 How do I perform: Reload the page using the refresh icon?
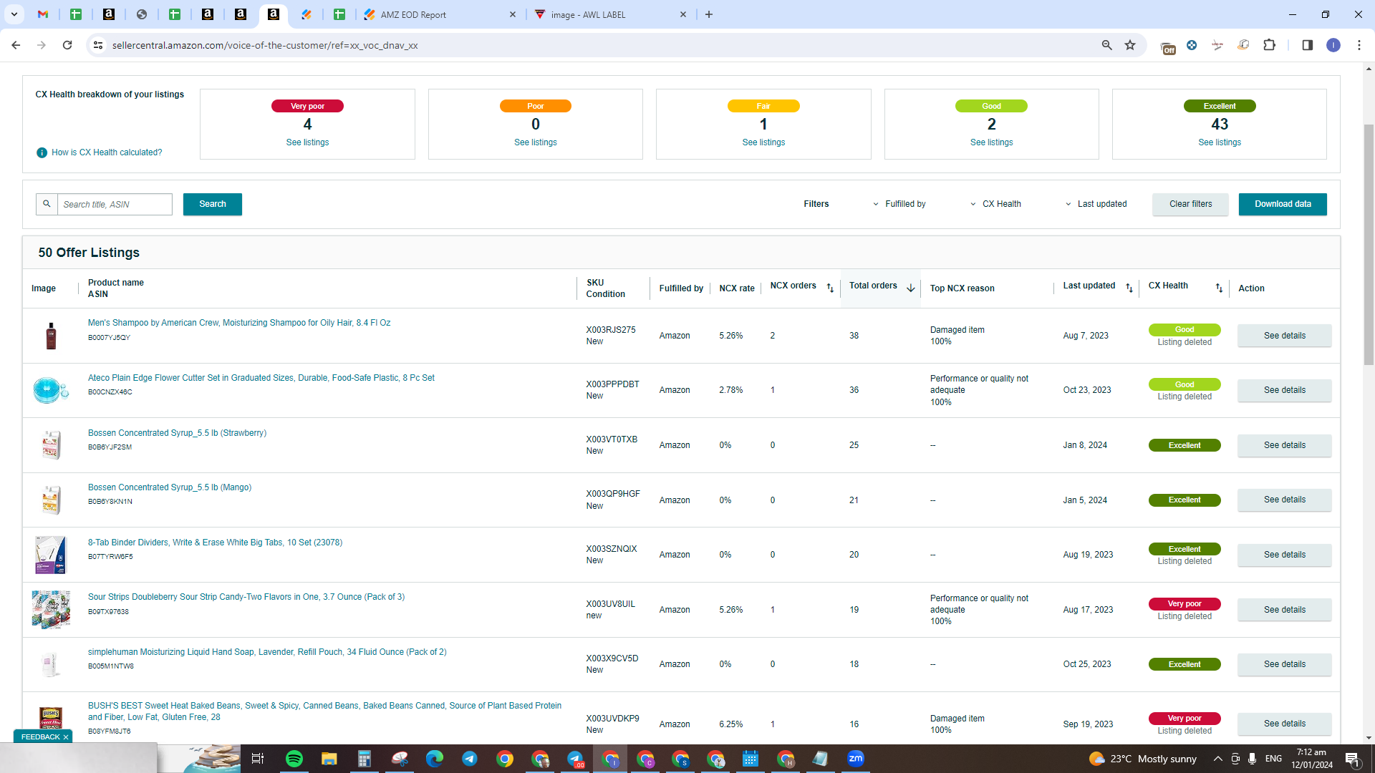[67, 45]
